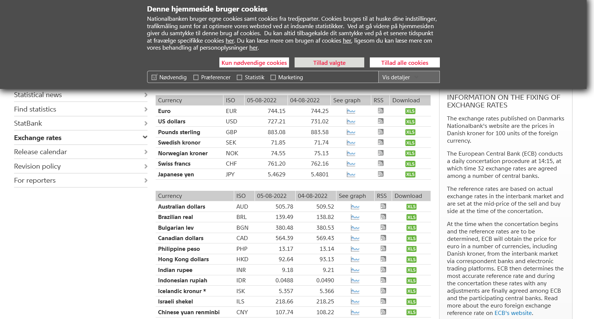Open RSS feed for Australian dollars
Viewport: 594px width, 319px height.
tap(383, 206)
